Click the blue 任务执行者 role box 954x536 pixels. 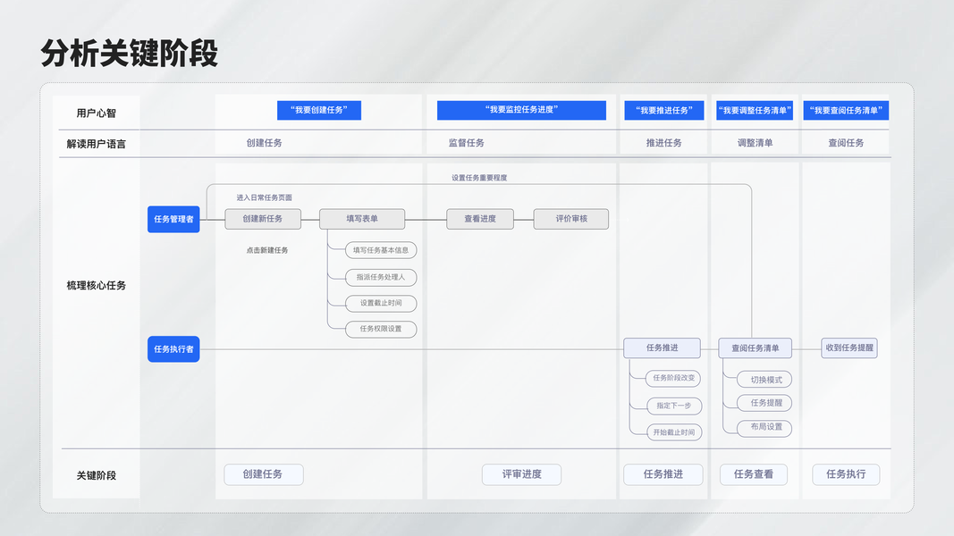173,348
